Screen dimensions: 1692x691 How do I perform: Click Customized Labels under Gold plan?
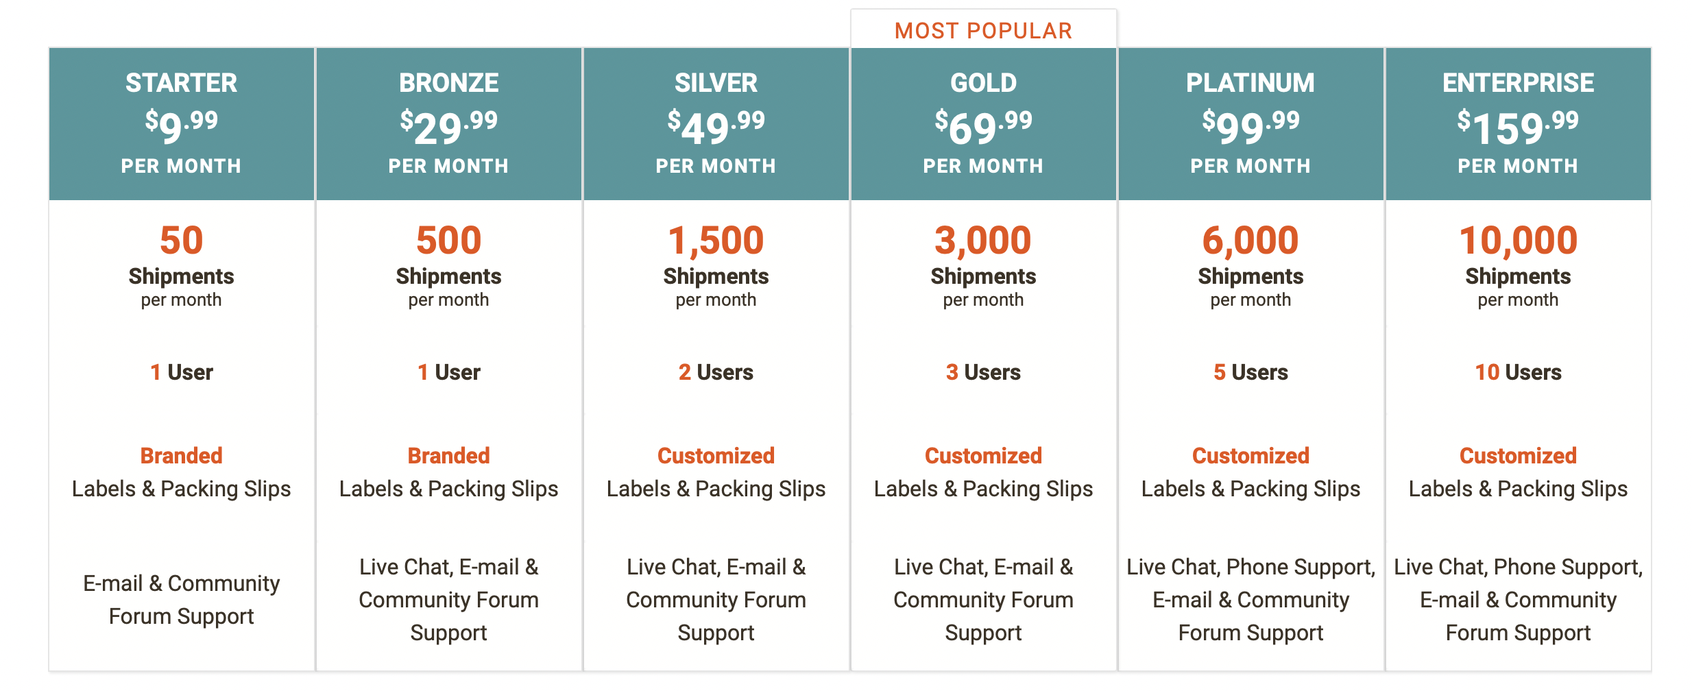(984, 472)
